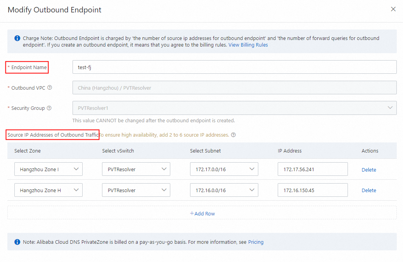This screenshot has width=403, height=262.
Task: Expand vSwitch dropdown in second row
Action: [136, 190]
